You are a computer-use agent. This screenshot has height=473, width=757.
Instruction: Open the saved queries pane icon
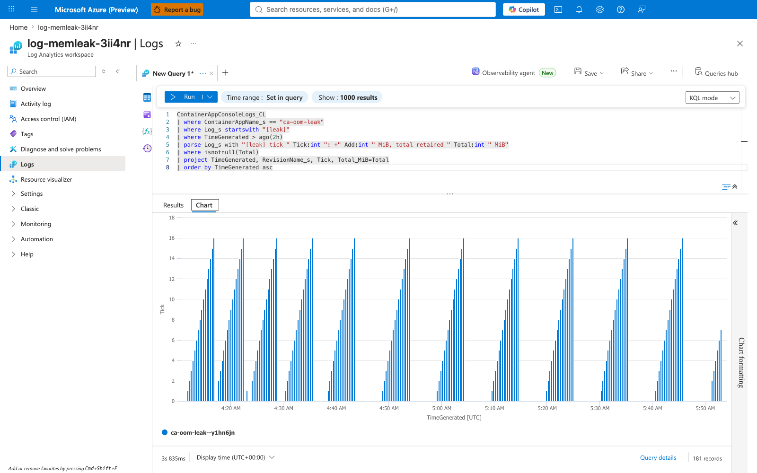pyautogui.click(x=147, y=114)
